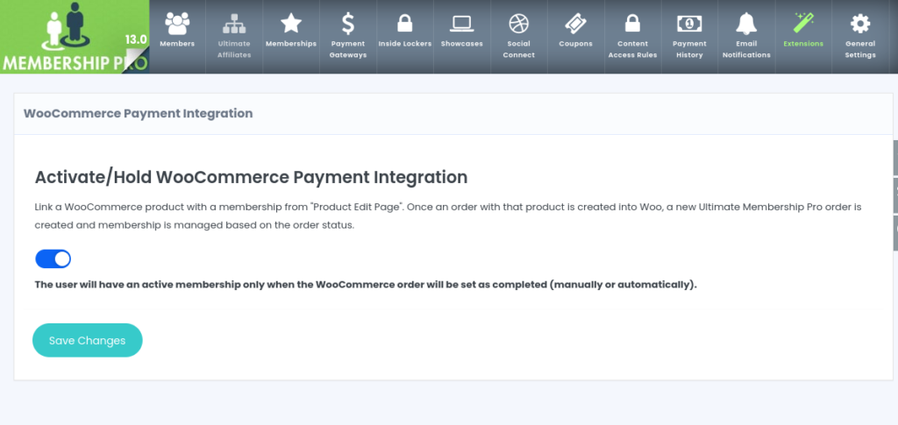This screenshot has width=898, height=425.
Task: Click the Product Edit Page description text
Action: coord(448,216)
